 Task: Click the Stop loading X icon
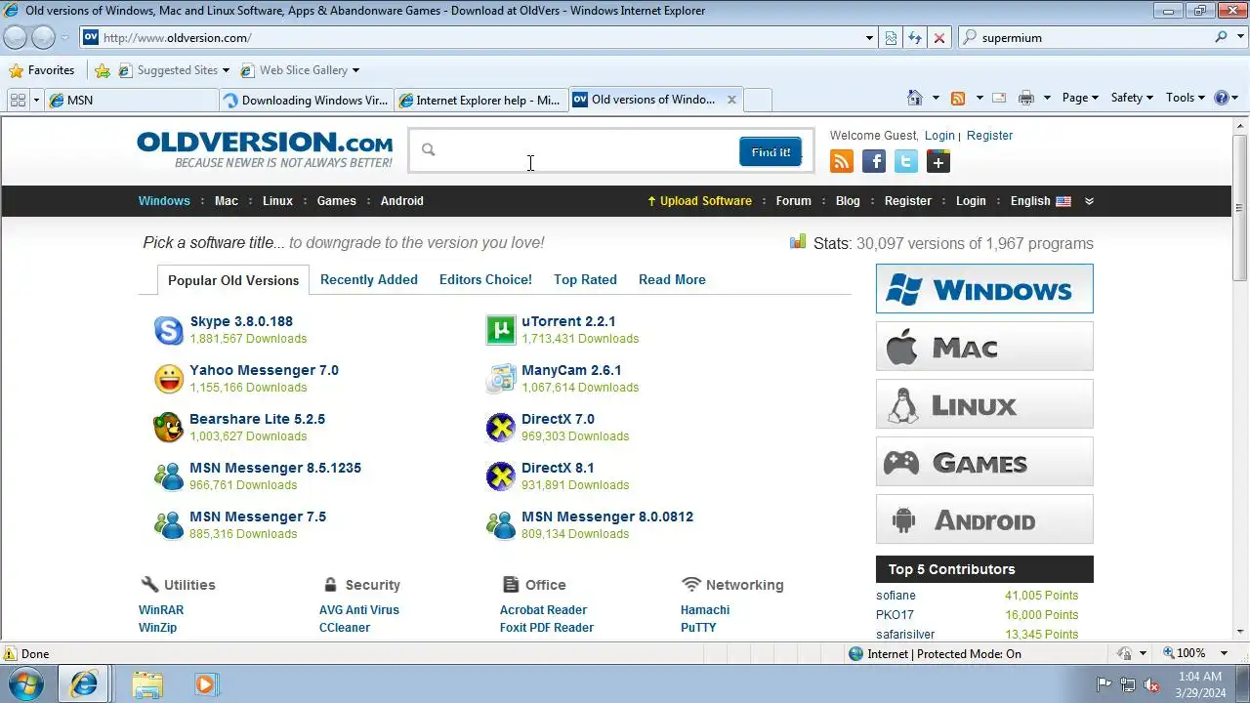939,38
